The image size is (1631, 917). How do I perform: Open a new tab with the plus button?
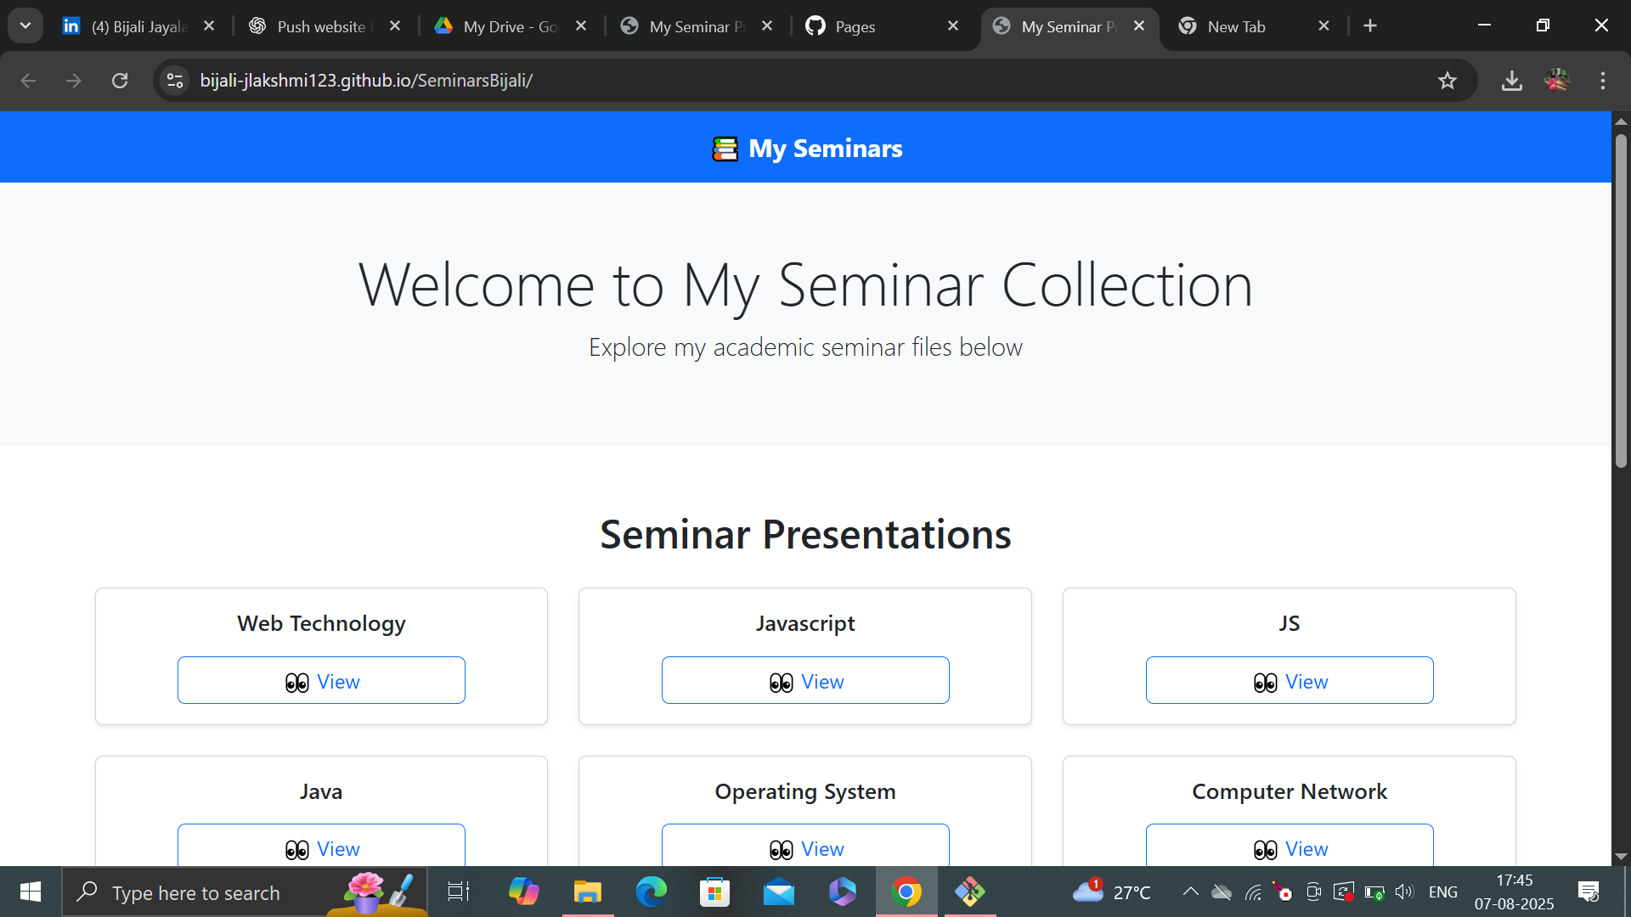pos(1369,26)
